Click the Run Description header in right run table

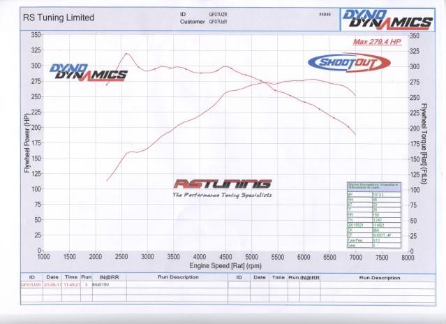point(380,278)
